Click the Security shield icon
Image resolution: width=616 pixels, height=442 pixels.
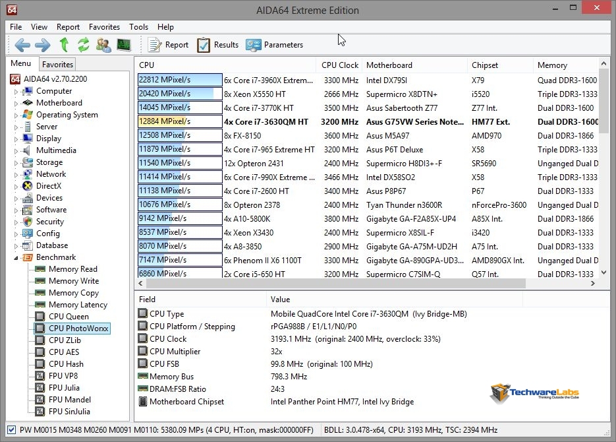coord(28,222)
